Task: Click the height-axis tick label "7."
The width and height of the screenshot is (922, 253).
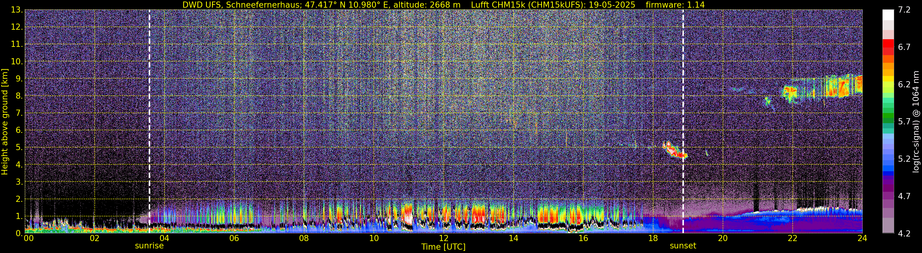Action: [x=19, y=113]
